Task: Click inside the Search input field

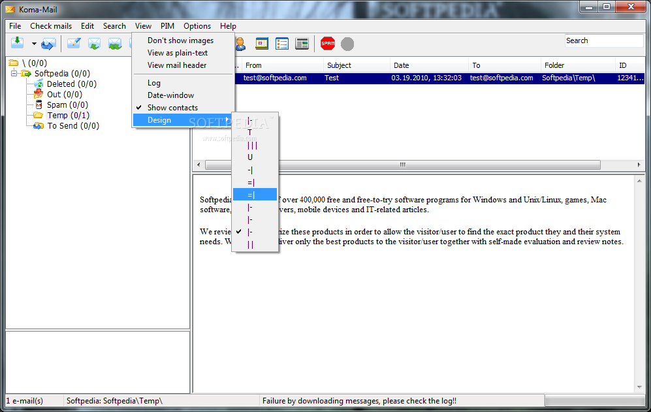Action: pyautogui.click(x=604, y=40)
